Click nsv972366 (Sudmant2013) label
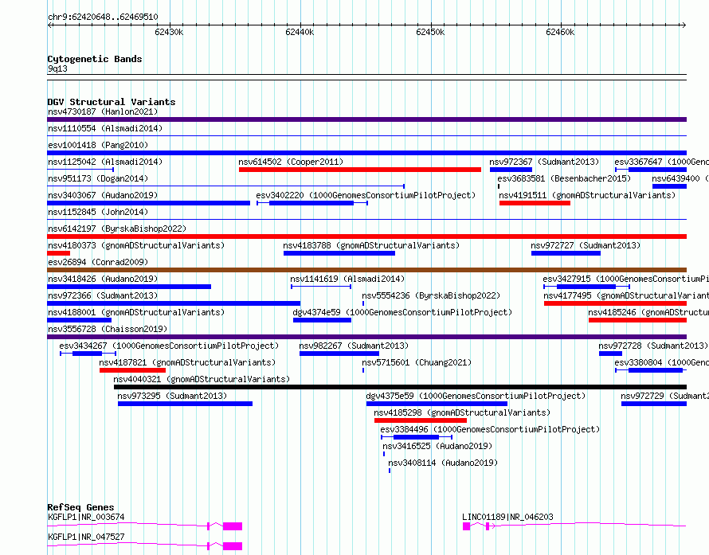The width and height of the screenshot is (709, 555). 103,295
